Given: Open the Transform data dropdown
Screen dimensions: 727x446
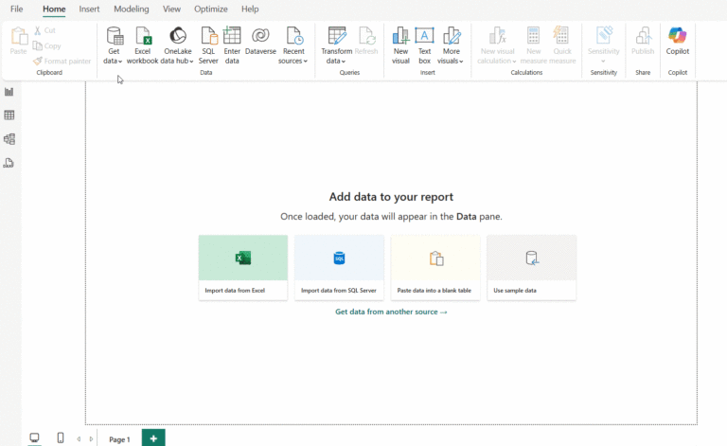Looking at the screenshot, I should (x=336, y=61).
